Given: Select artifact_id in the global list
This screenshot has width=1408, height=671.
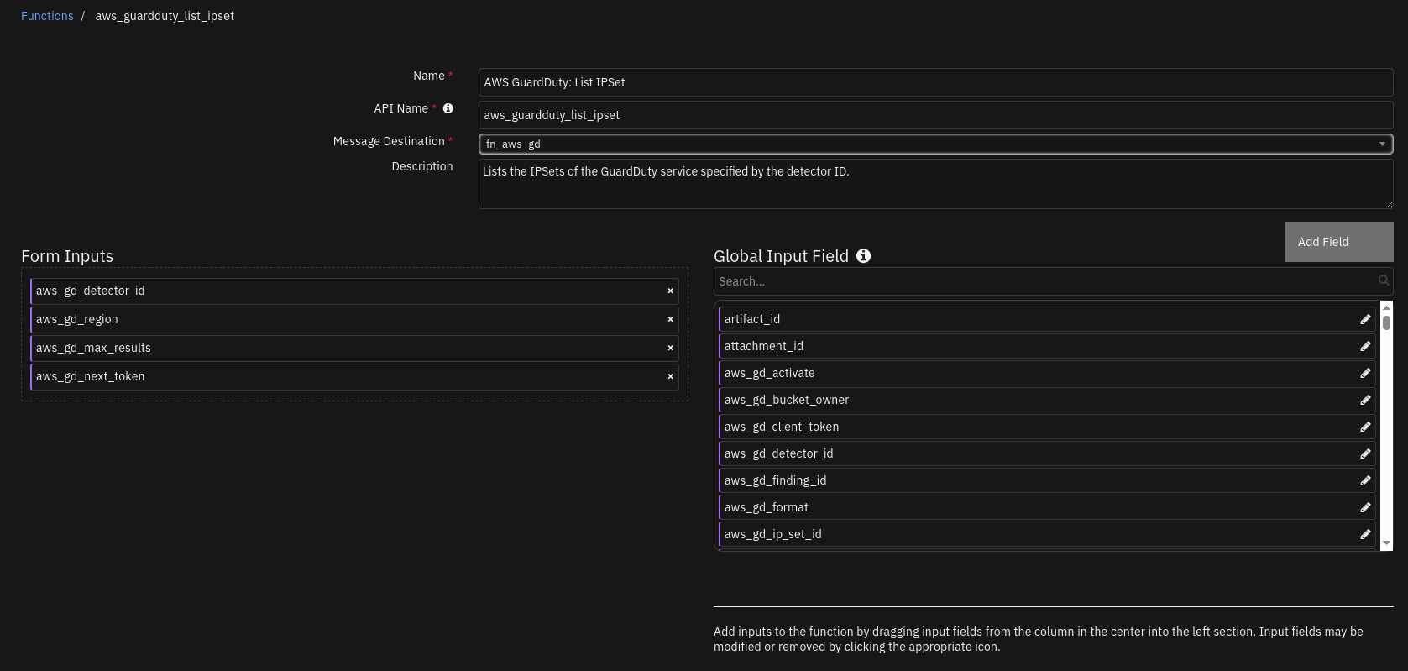Looking at the screenshot, I should pyautogui.click(x=1047, y=319).
